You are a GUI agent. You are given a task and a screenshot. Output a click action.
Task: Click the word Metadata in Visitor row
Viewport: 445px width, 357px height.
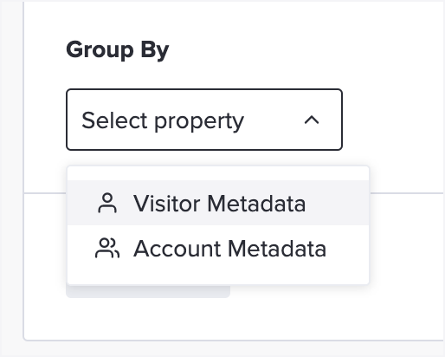click(x=256, y=204)
